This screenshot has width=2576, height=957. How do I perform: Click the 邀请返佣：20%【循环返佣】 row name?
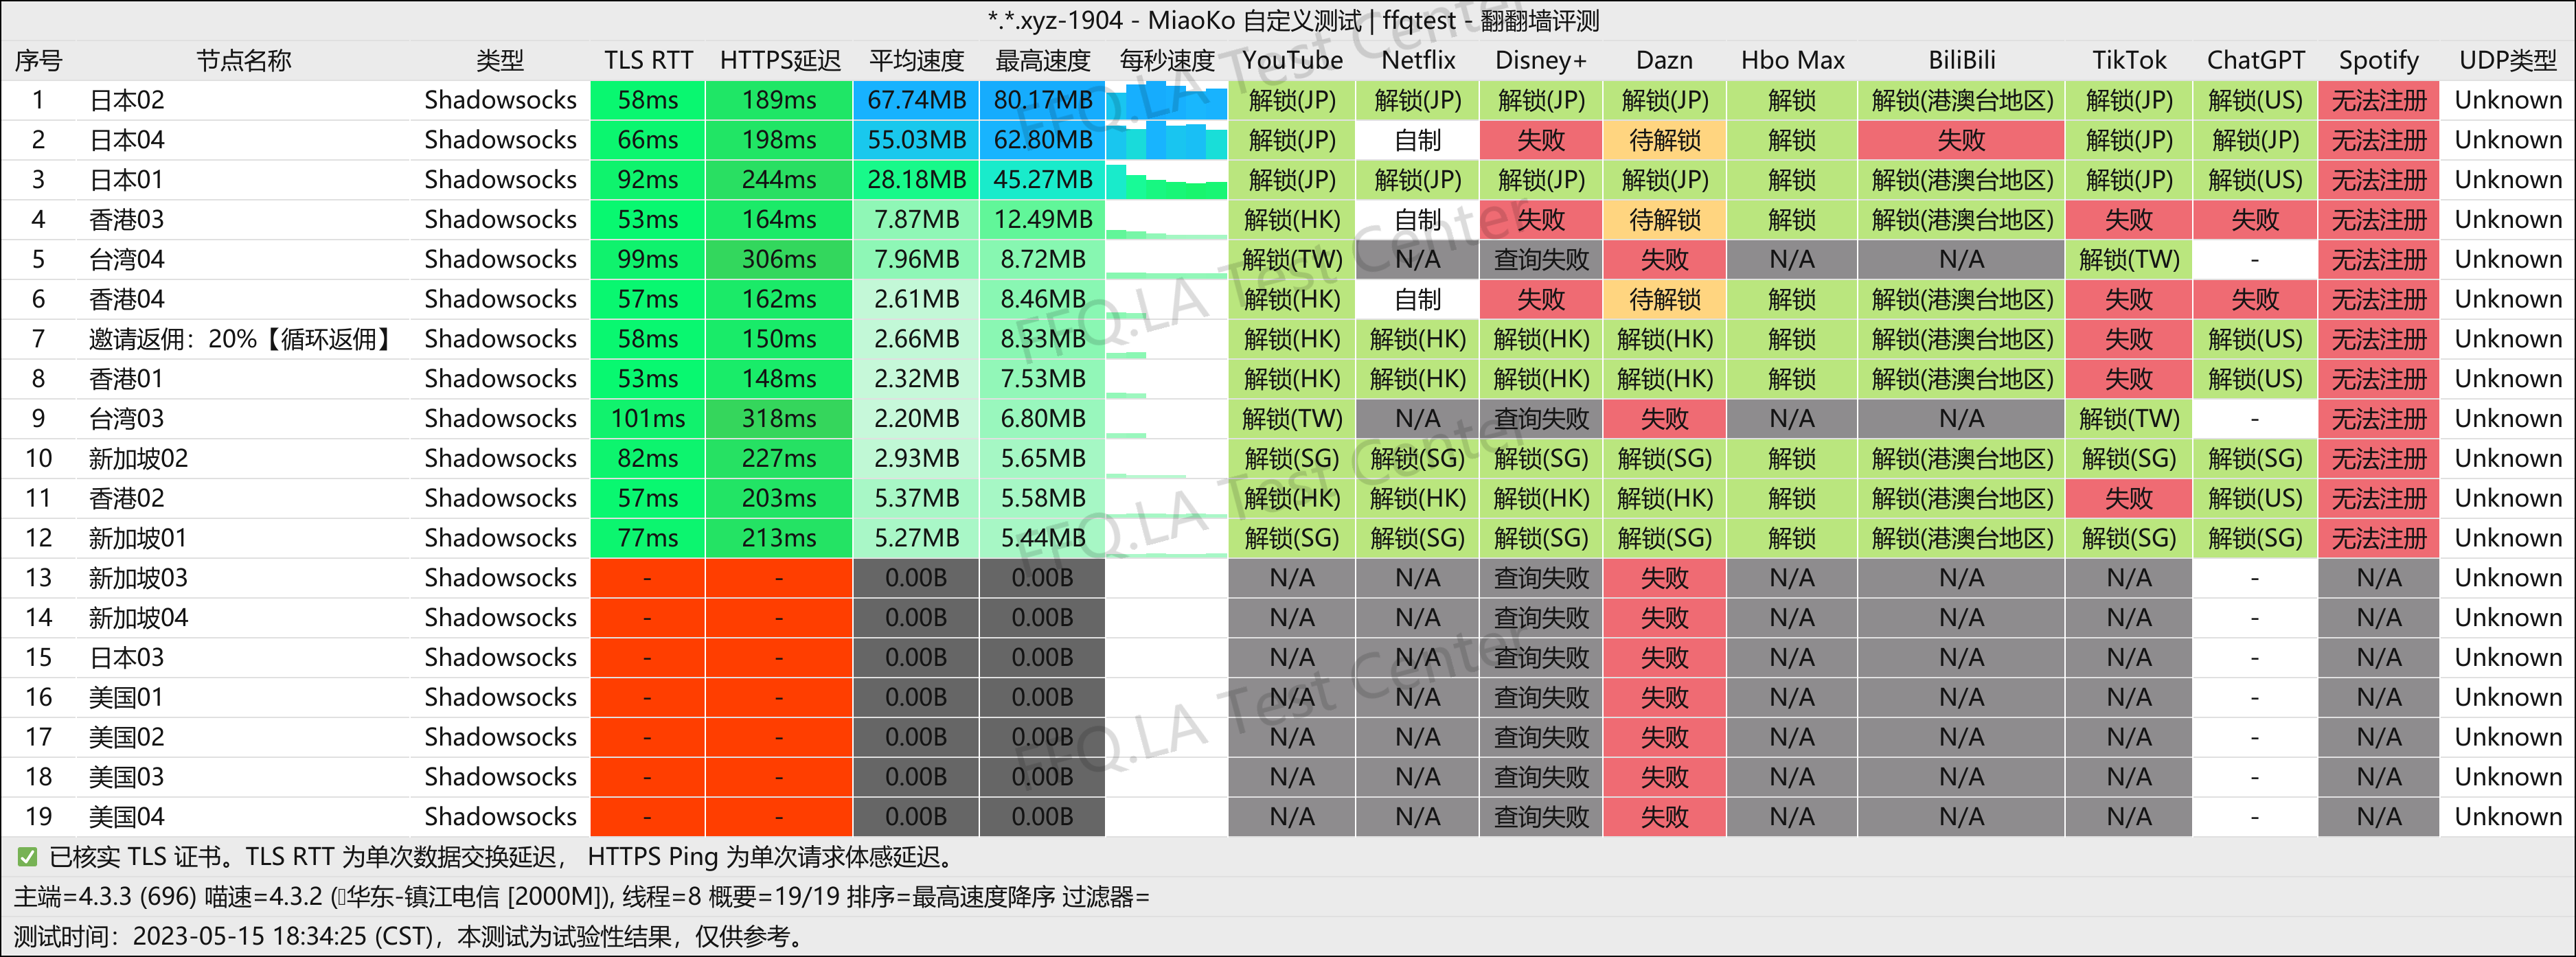(x=240, y=339)
